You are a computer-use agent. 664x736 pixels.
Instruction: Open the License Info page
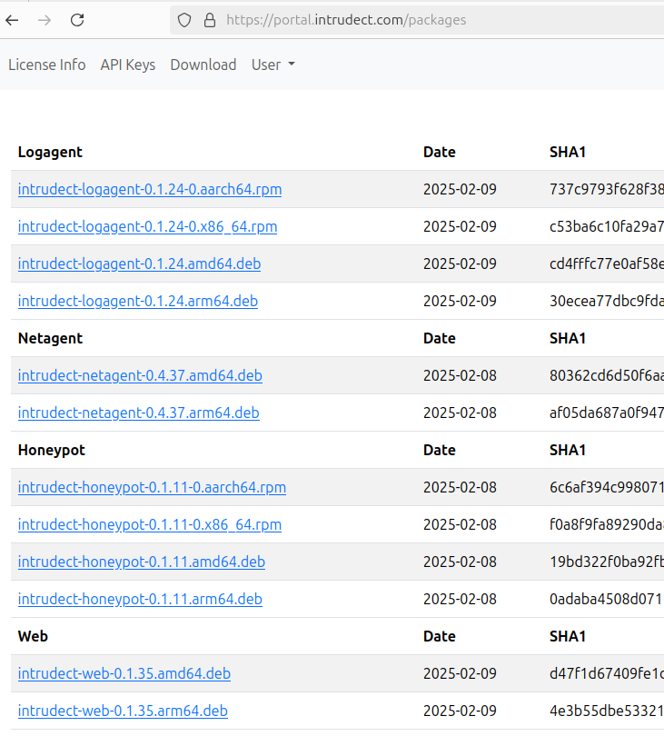click(x=47, y=65)
